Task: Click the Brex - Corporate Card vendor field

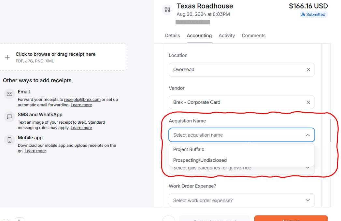Action: point(242,102)
